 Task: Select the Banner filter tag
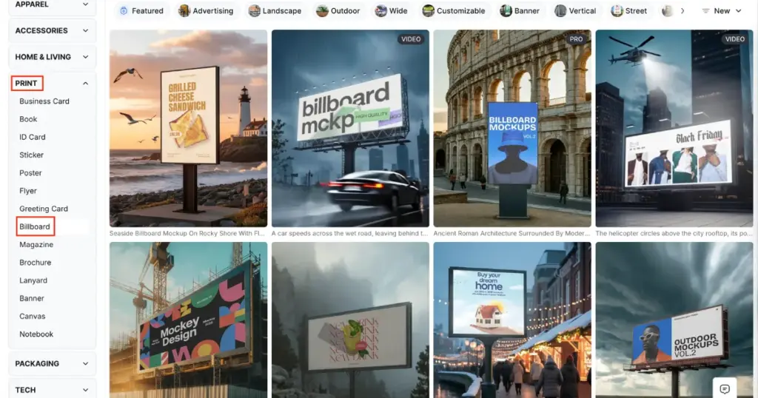pyautogui.click(x=520, y=10)
